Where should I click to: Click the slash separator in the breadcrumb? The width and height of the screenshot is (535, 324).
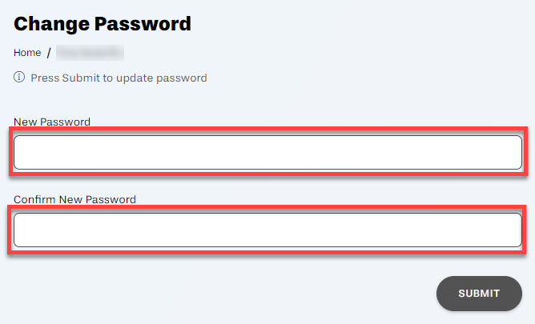[x=49, y=53]
